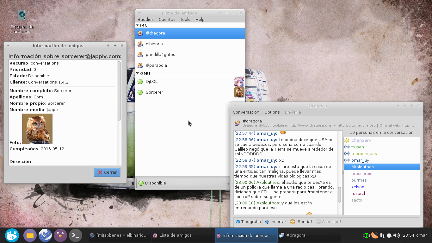432x243 pixels.
Task: Open window menu arrow of #dragora window
Action: click(234, 106)
